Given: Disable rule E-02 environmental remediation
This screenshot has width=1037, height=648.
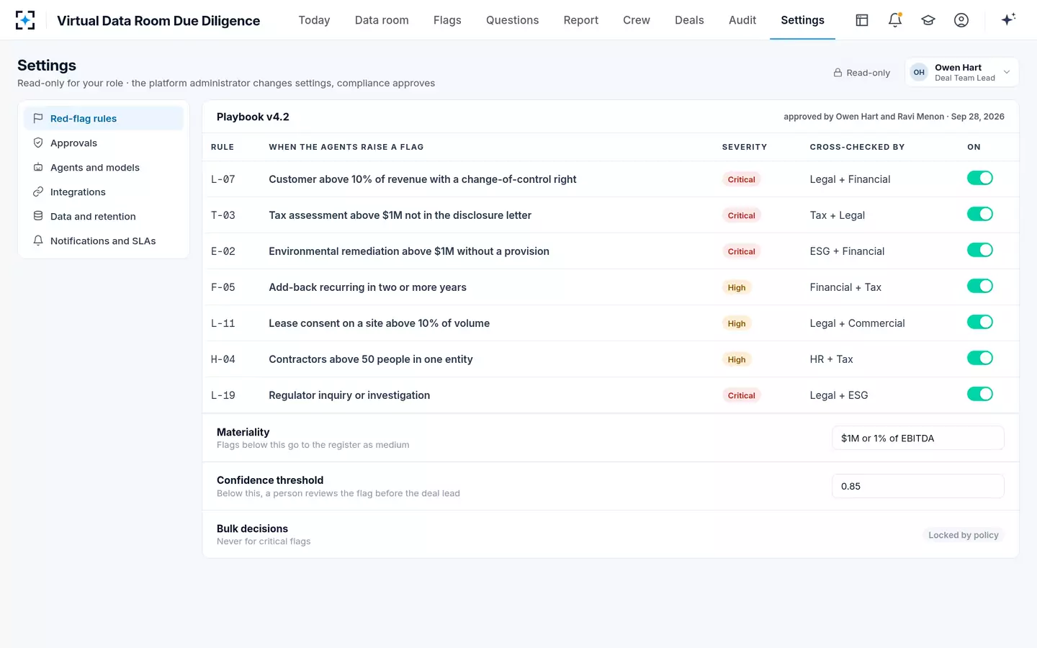Looking at the screenshot, I should [x=979, y=250].
